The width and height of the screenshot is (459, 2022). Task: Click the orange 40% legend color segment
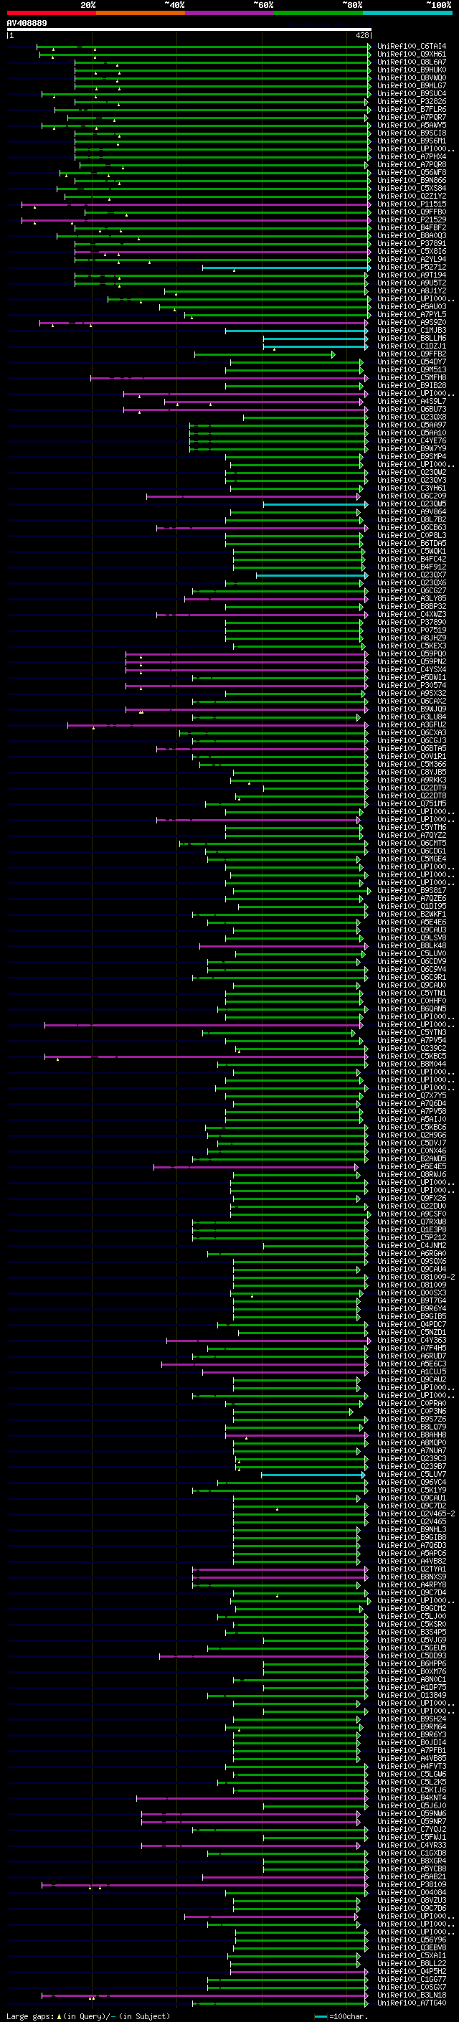tap(141, 13)
